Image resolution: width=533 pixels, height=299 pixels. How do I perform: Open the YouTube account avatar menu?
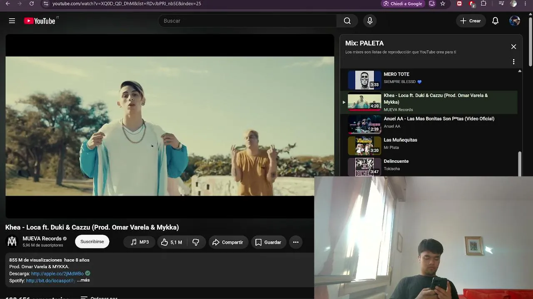tap(515, 21)
